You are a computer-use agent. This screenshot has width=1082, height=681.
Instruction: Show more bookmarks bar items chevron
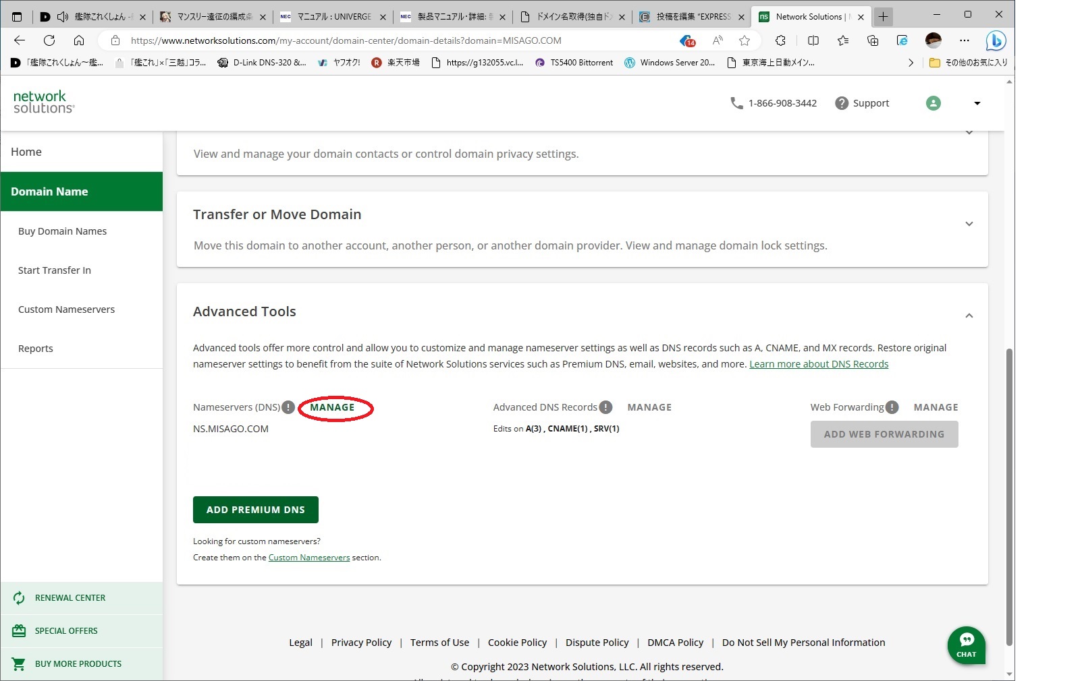(911, 63)
